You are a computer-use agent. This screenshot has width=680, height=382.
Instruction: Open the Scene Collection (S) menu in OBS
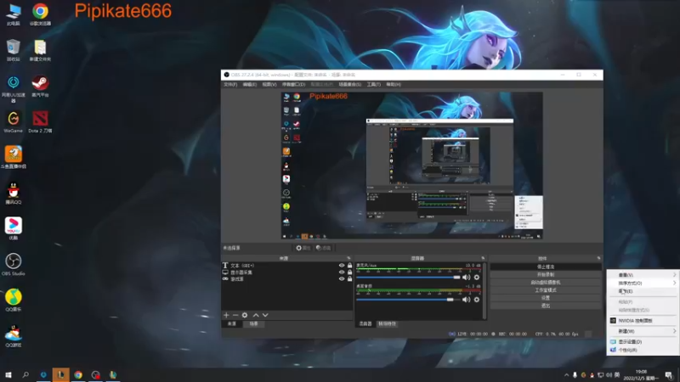point(349,84)
